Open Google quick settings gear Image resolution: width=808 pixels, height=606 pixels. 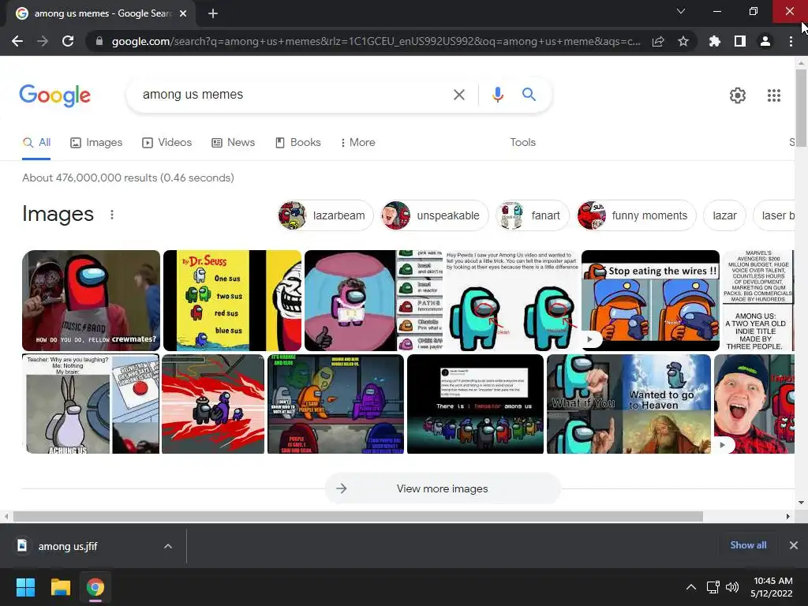(738, 95)
